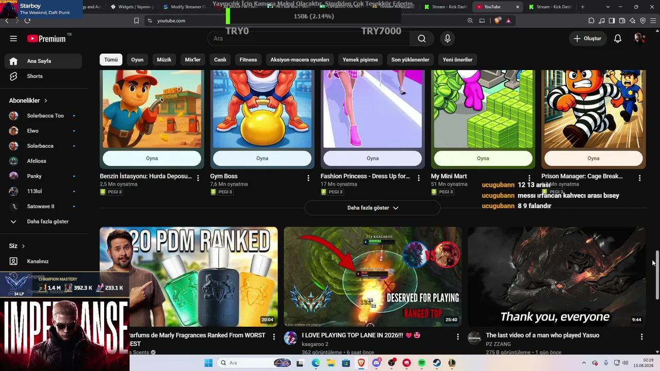Click Oyna for Fashion Princess
This screenshot has height=371, width=660.
[x=372, y=158]
